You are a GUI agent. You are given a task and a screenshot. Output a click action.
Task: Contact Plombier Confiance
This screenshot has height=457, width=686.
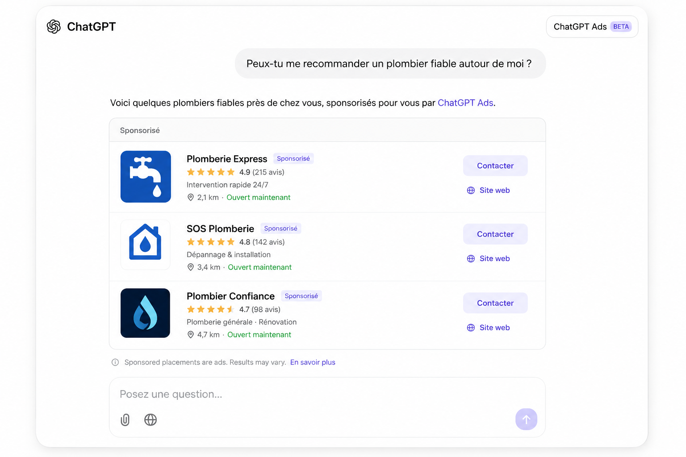[x=495, y=303]
